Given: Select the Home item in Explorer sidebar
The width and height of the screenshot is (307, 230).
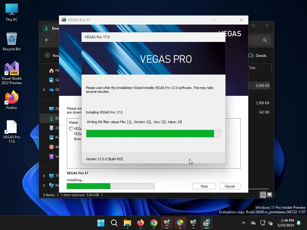Looking at the screenshot, I should 54,70.
